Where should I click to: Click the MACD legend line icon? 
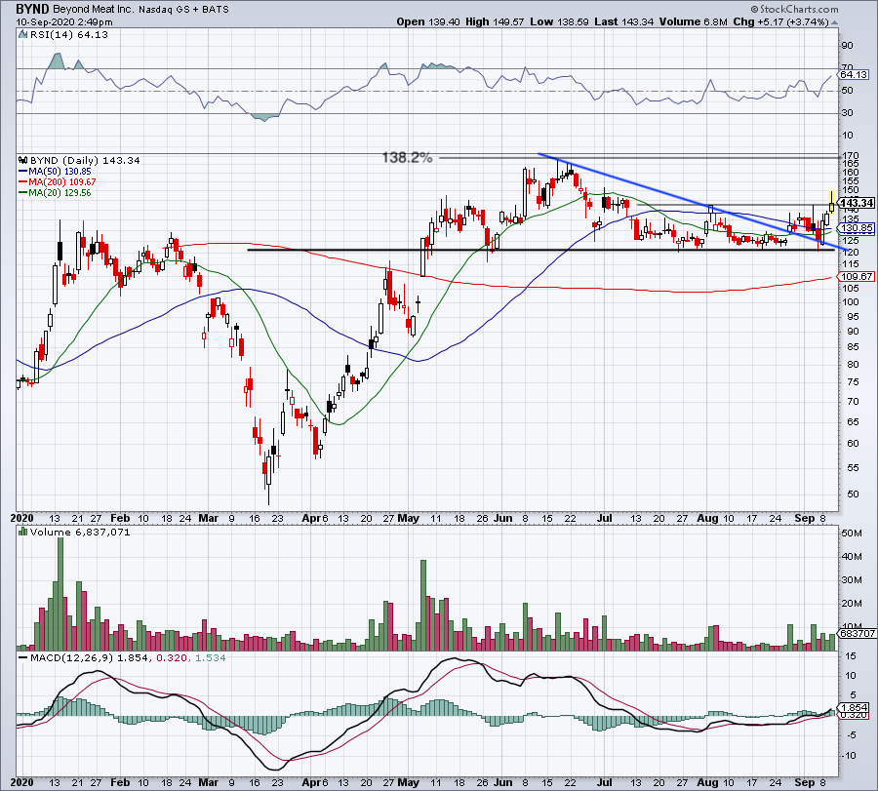point(23,657)
